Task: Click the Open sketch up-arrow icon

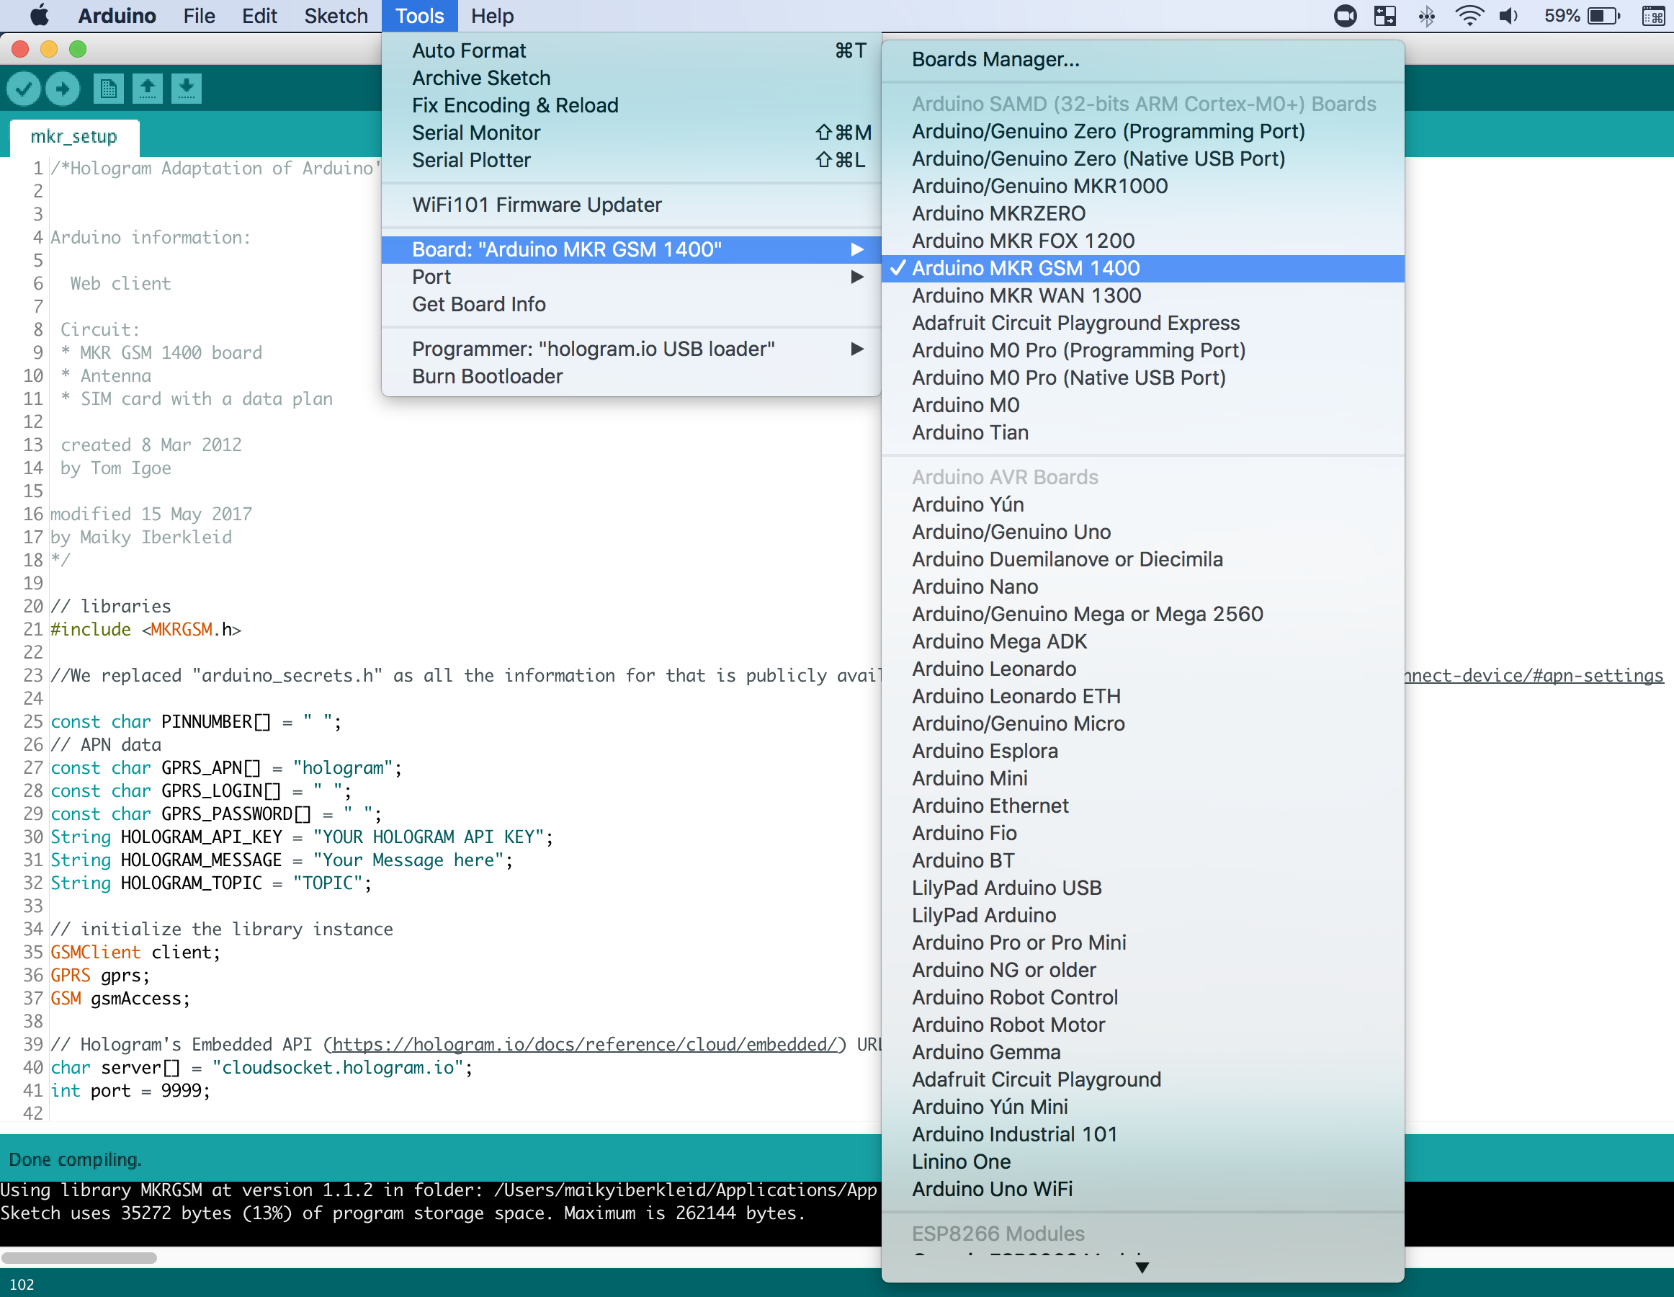Action: tap(147, 89)
